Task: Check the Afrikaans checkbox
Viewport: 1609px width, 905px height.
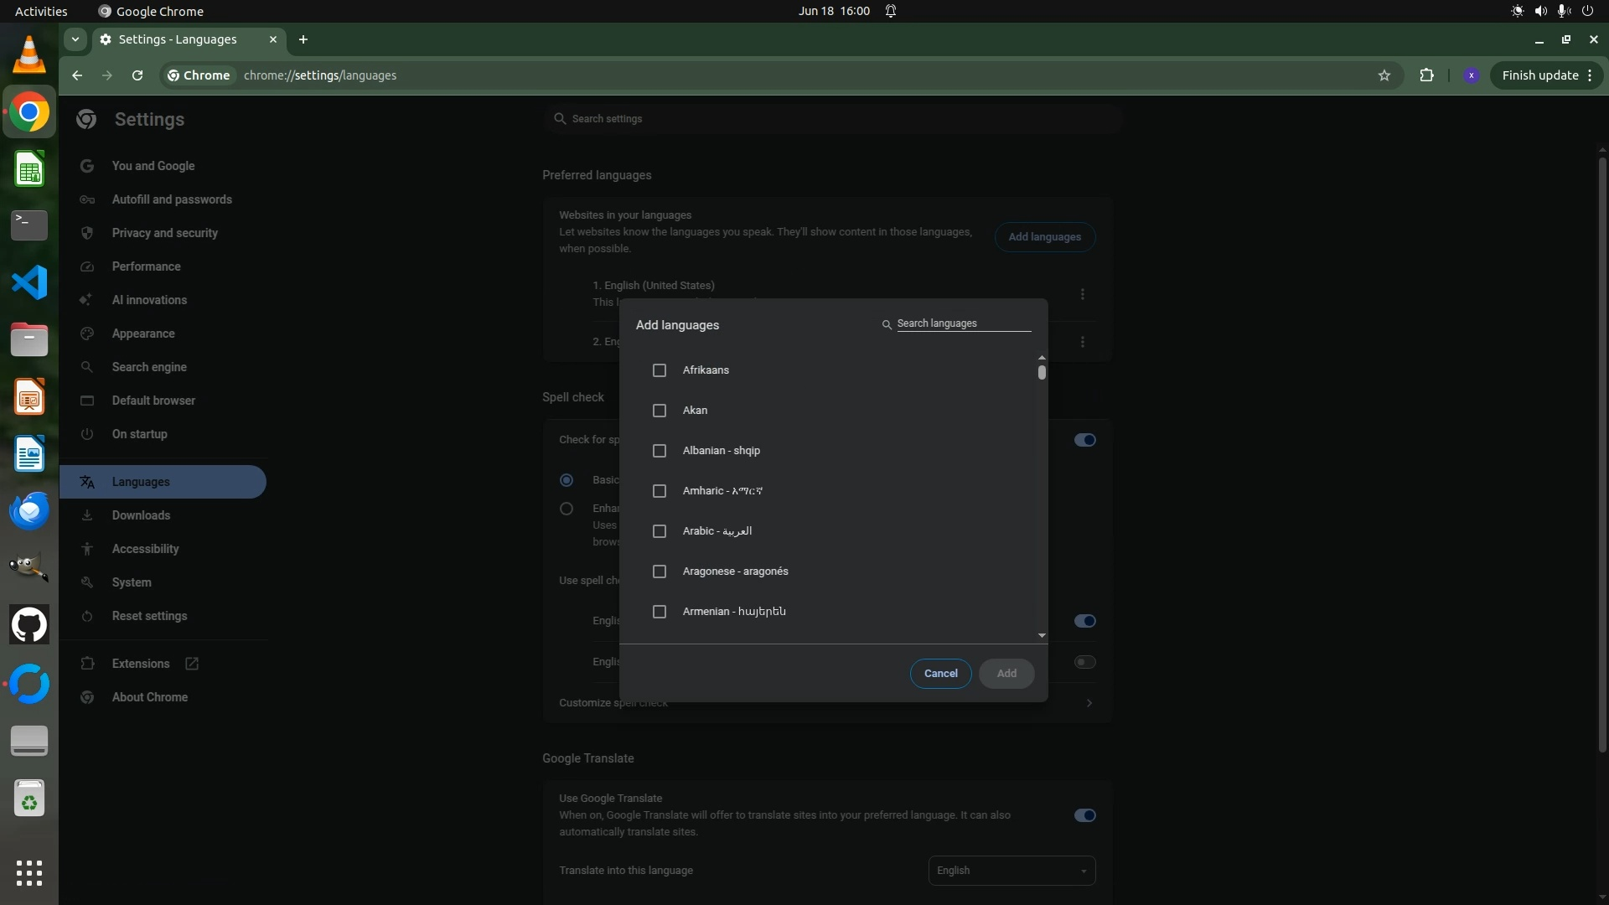Action: pos(660,370)
